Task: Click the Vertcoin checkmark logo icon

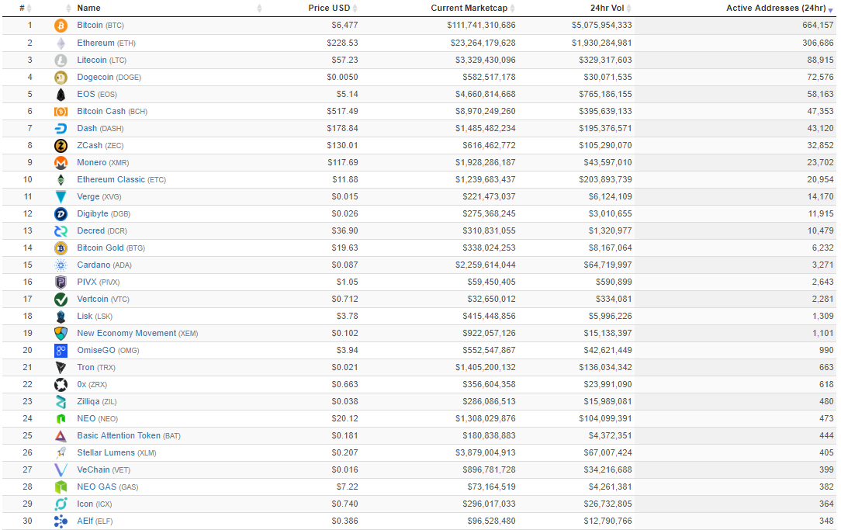Action: tap(61, 300)
